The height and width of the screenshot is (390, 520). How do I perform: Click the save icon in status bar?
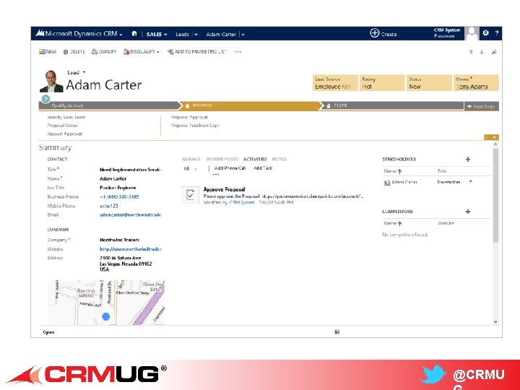tap(337, 332)
